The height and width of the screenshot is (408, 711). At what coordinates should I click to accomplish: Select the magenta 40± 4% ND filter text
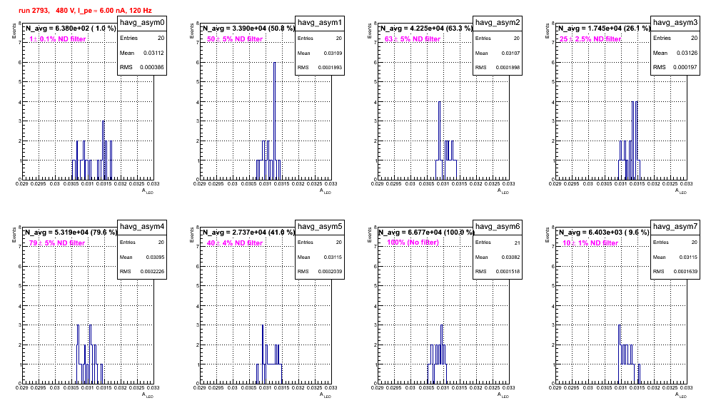pyautogui.click(x=235, y=243)
